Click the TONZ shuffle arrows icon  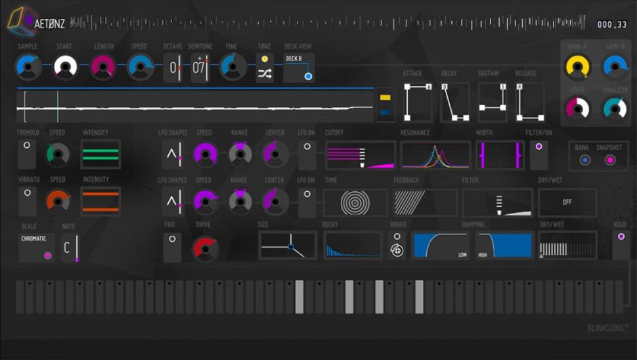point(265,74)
